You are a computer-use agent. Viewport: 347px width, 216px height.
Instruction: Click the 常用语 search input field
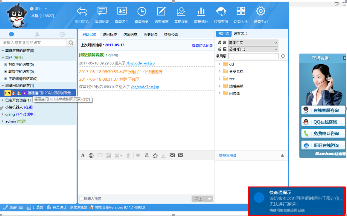tap(253, 56)
